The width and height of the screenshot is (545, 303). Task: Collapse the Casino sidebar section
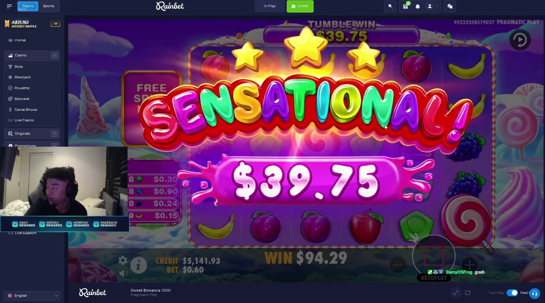(54, 56)
